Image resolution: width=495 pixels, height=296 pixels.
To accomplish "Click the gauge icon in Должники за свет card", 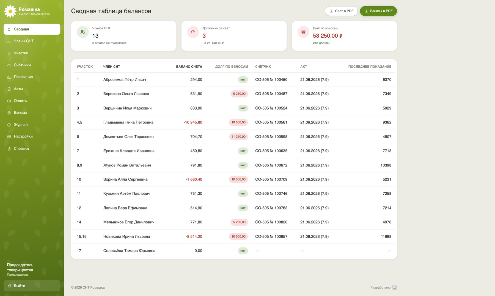I will [x=193, y=32].
